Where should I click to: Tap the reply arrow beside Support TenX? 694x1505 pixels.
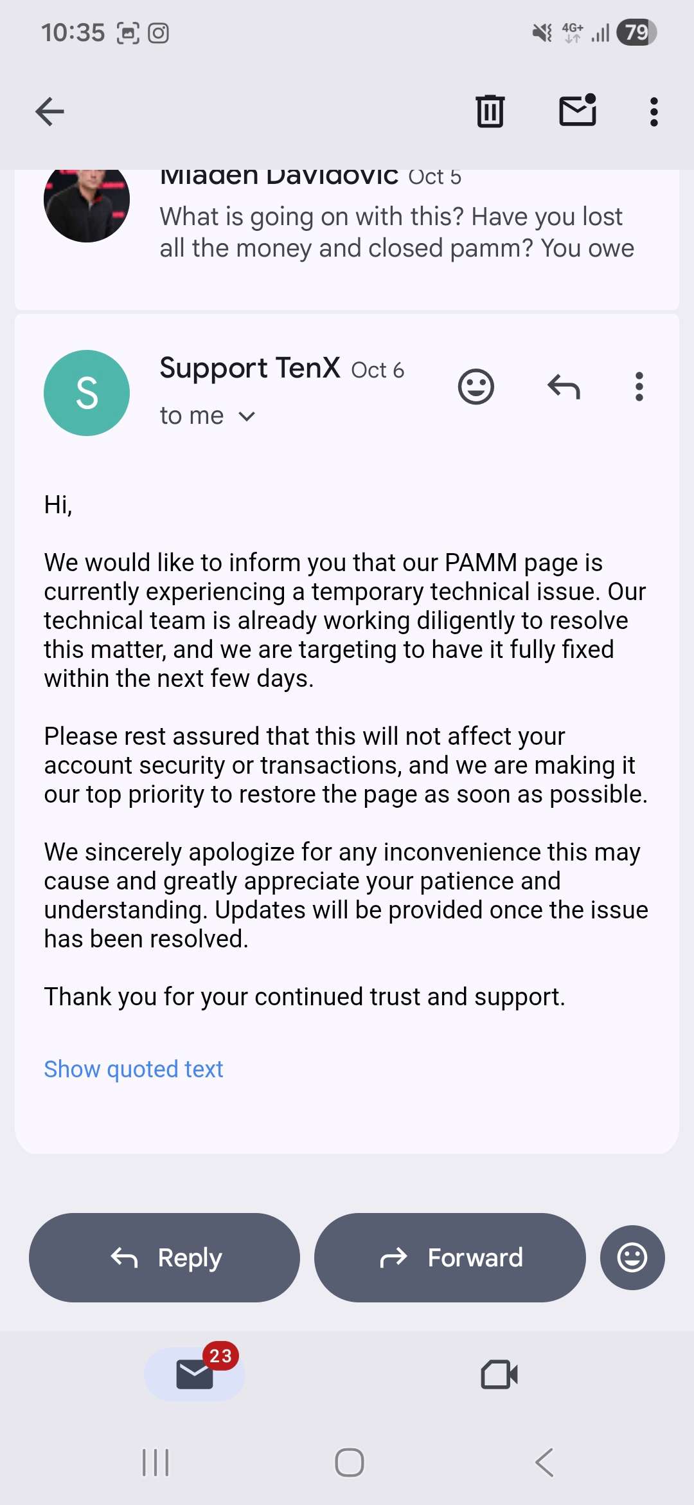pyautogui.click(x=564, y=387)
